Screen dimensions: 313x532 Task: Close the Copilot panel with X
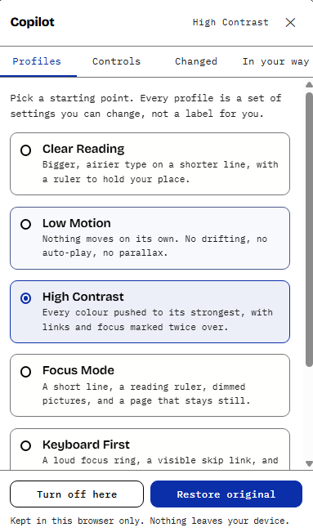pyautogui.click(x=290, y=22)
